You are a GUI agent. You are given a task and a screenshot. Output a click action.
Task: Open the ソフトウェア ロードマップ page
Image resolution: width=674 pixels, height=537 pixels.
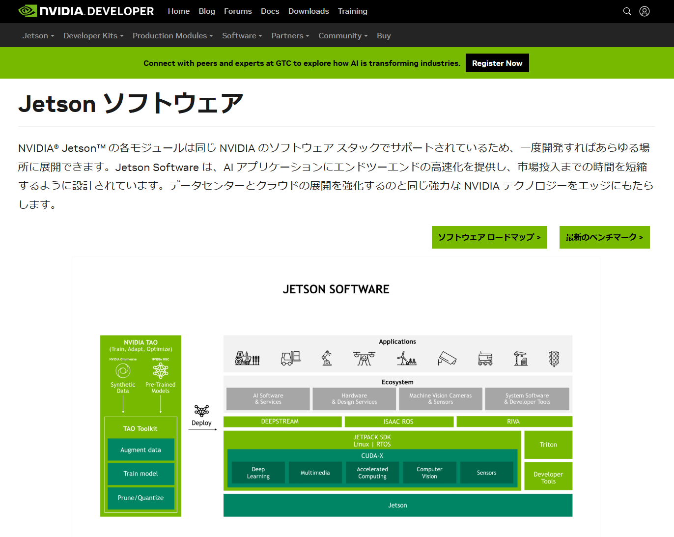click(489, 237)
